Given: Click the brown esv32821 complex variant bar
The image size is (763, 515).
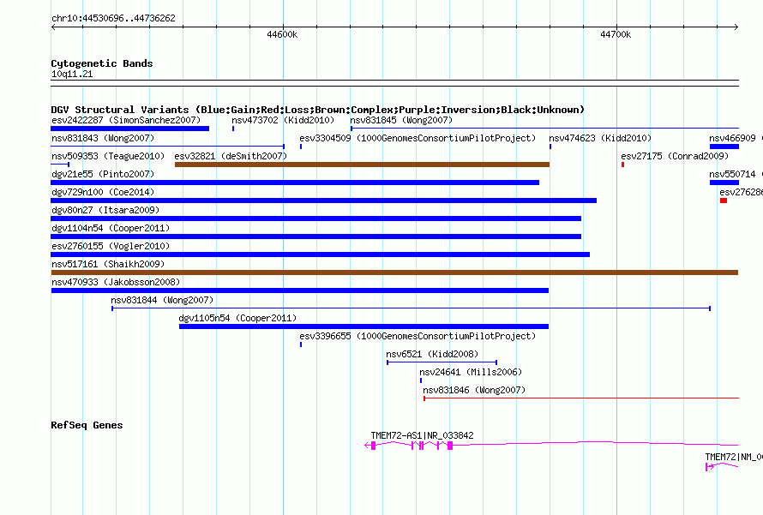Looking at the screenshot, I should coord(362,165).
